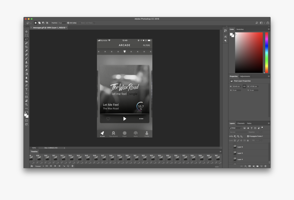Viewport: 294px width, 200px height.
Task: Toggle visibility of Layer 6
Action: point(231,147)
